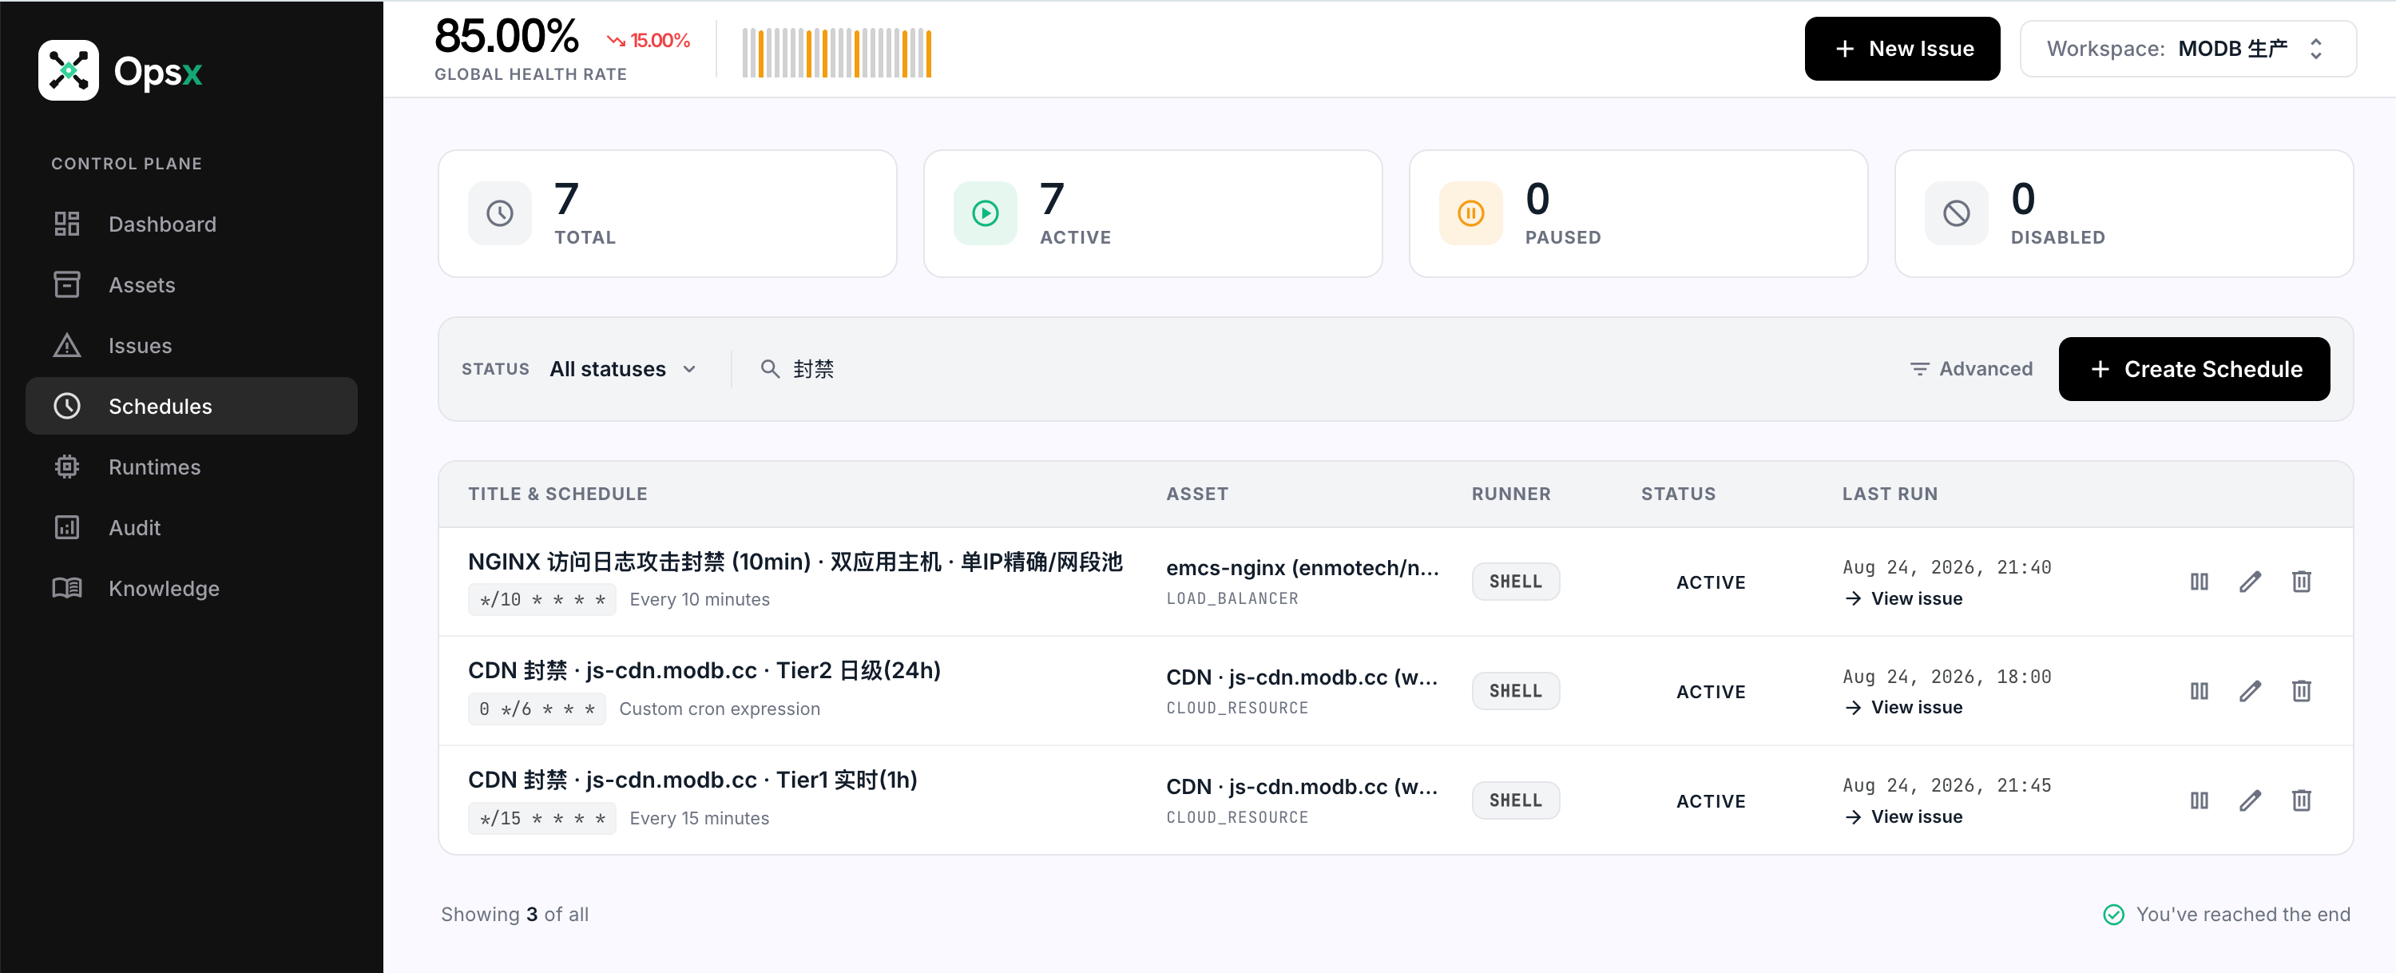Edit the NGINX 访问日志 schedule
The image size is (2396, 973).
point(2250,582)
